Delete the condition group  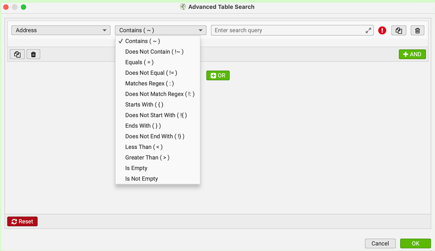pyautogui.click(x=33, y=54)
